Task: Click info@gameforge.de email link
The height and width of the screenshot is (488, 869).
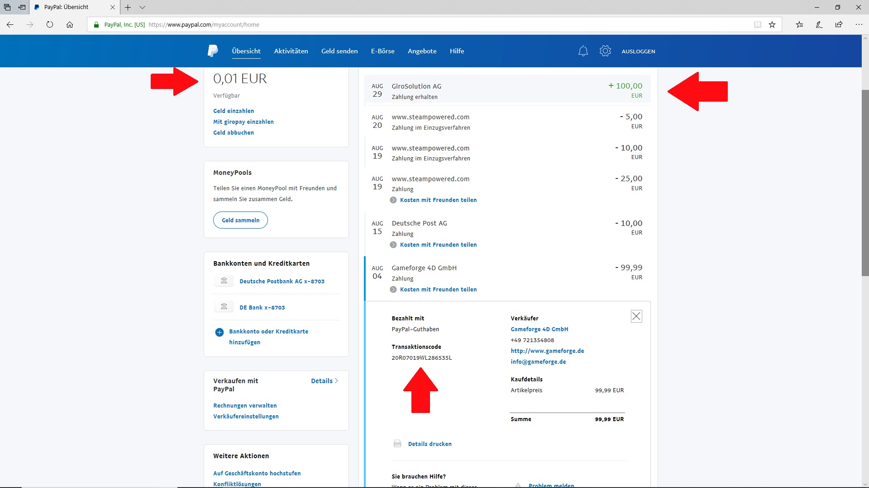Action: [538, 361]
